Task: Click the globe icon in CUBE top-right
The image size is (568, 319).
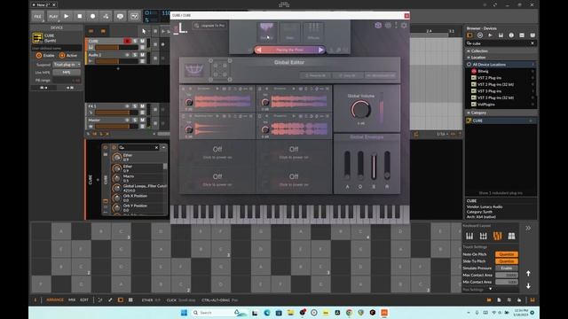Action: (x=388, y=26)
